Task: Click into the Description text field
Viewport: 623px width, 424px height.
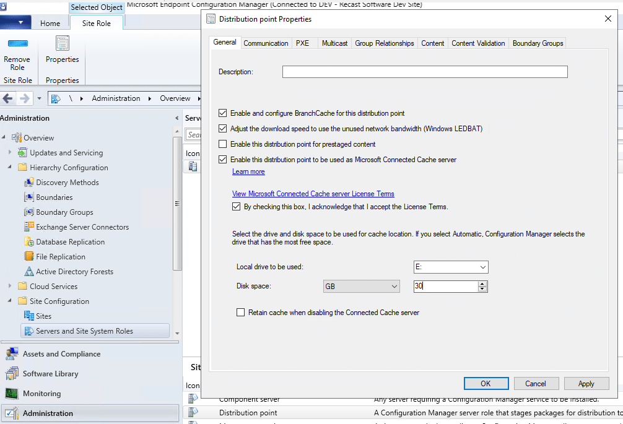Action: click(425, 72)
